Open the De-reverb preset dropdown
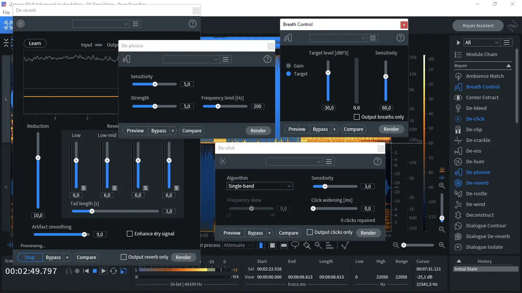This screenshot has width=522, height=293. [x=101, y=24]
